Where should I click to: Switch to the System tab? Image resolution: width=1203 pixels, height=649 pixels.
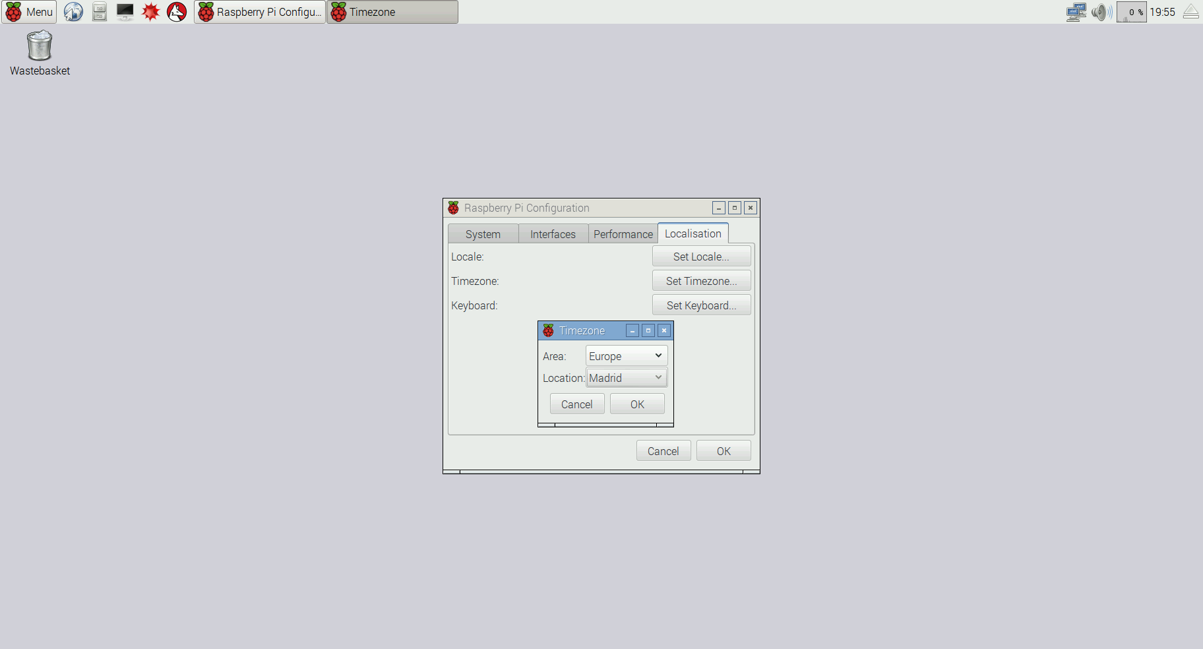pos(483,234)
